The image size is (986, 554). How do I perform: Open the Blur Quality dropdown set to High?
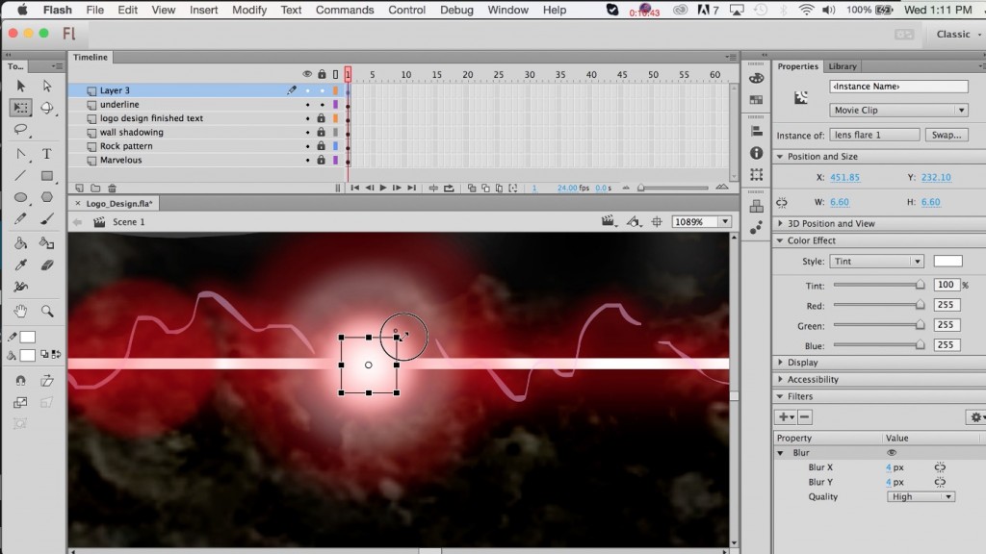pyautogui.click(x=920, y=496)
